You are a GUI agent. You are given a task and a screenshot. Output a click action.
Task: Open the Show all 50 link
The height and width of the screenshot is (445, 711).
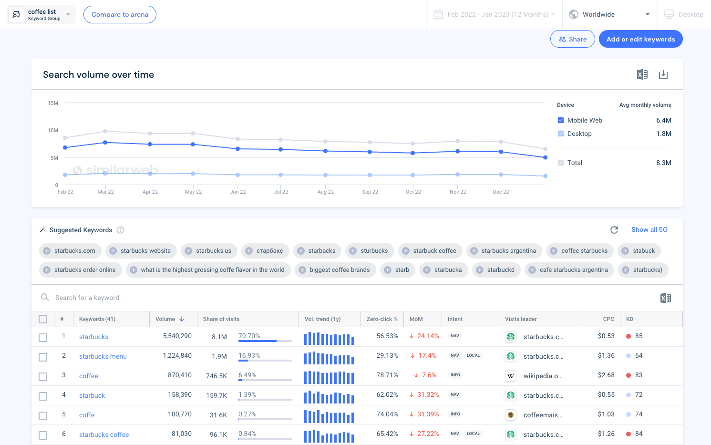click(649, 229)
